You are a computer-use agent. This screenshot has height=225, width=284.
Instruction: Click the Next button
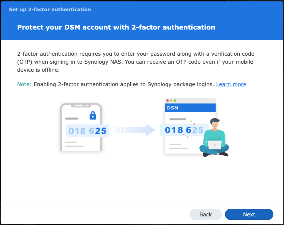pyautogui.click(x=249, y=214)
